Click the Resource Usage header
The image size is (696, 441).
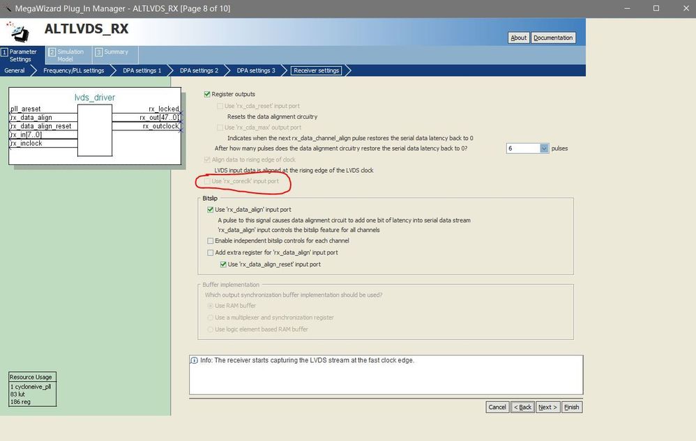[32, 377]
